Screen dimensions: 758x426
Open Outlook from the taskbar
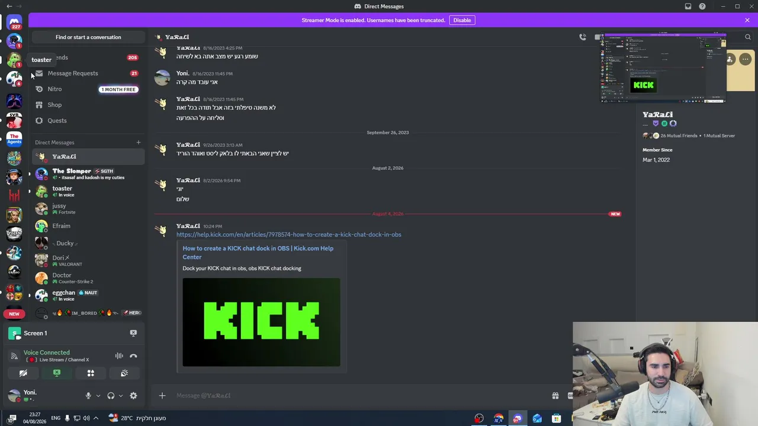(x=537, y=418)
